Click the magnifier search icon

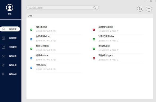coord(94,8)
